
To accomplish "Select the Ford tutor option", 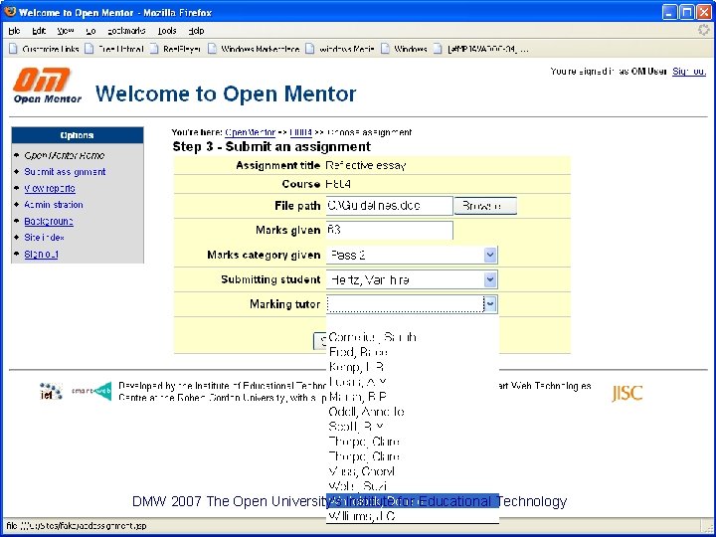I will click(413, 352).
